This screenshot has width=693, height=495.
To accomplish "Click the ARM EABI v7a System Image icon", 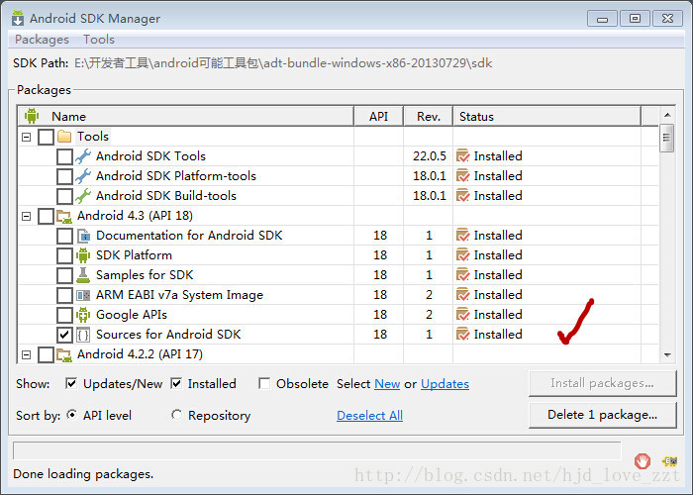I will coord(83,295).
